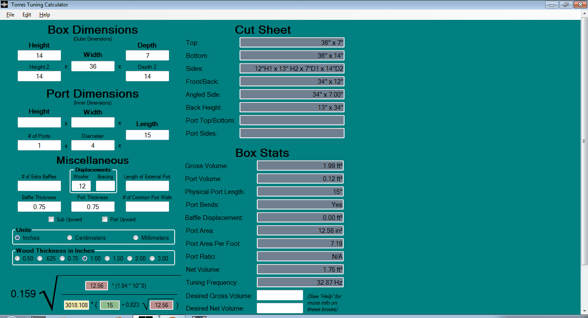The width and height of the screenshot is (588, 318).
Task: Select the Inches units option
Action: pyautogui.click(x=17, y=238)
